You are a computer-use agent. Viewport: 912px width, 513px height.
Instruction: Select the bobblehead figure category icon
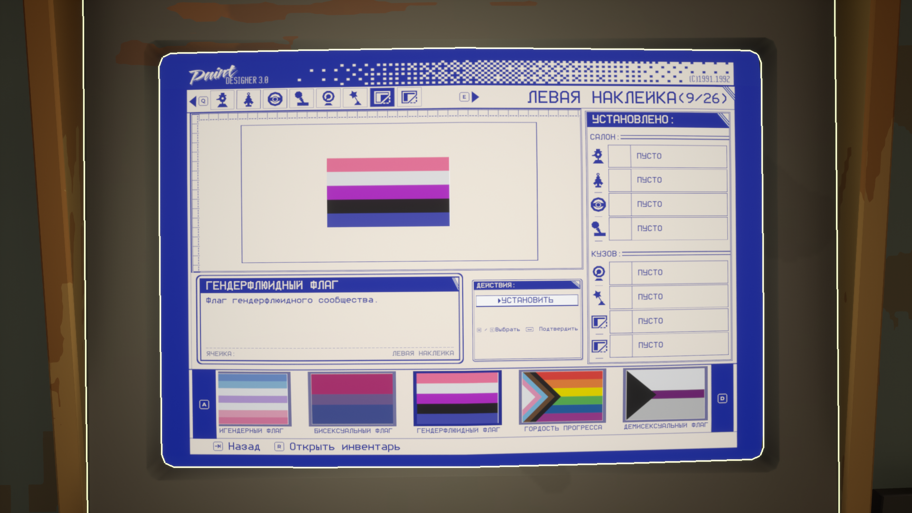point(222,99)
